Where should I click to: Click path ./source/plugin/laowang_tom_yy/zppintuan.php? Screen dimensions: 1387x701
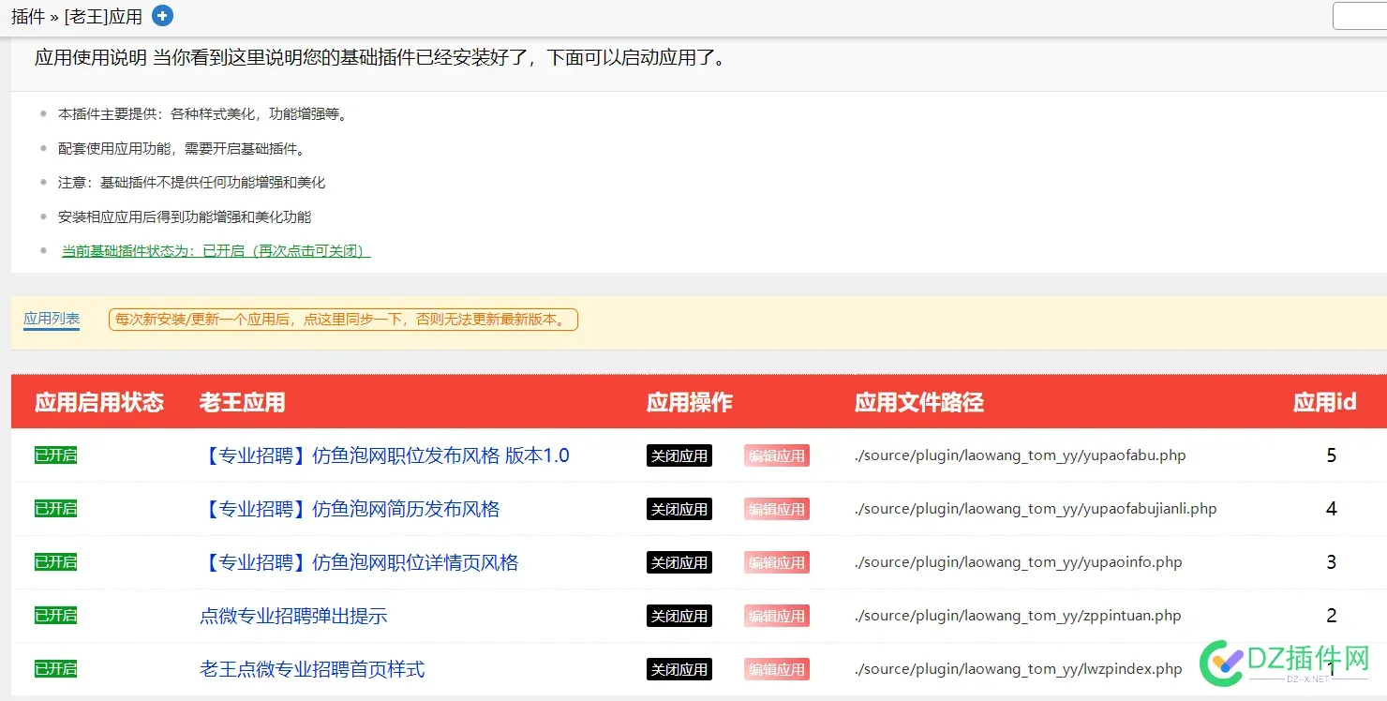tap(1018, 616)
